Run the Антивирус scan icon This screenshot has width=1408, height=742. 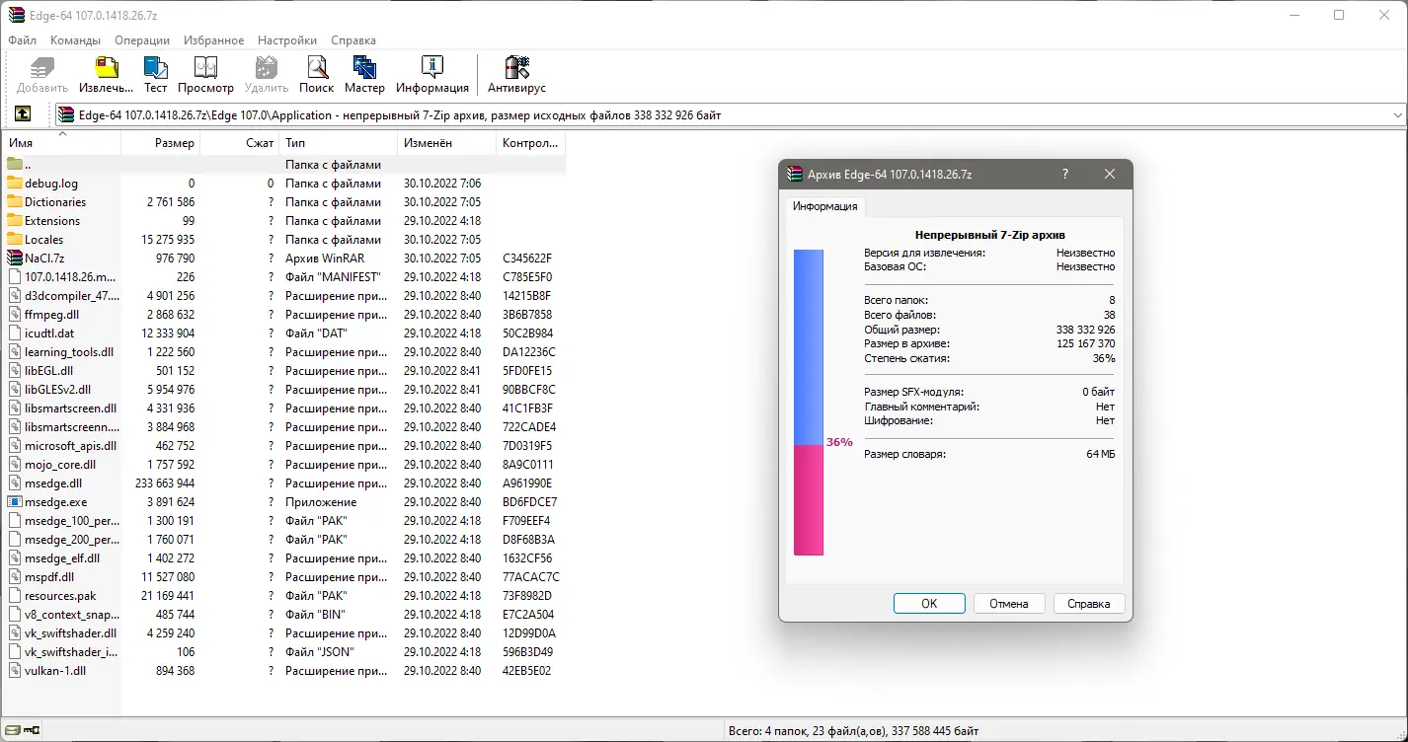pyautogui.click(x=516, y=69)
